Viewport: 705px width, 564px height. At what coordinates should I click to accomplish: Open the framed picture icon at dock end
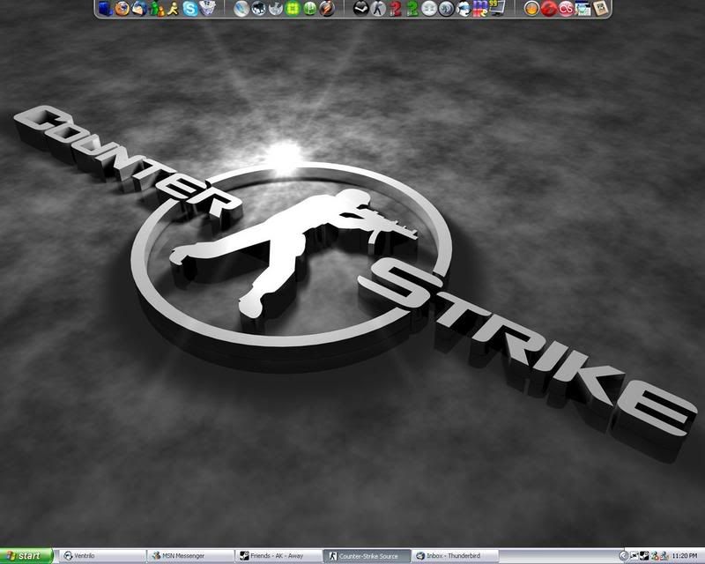coord(600,9)
